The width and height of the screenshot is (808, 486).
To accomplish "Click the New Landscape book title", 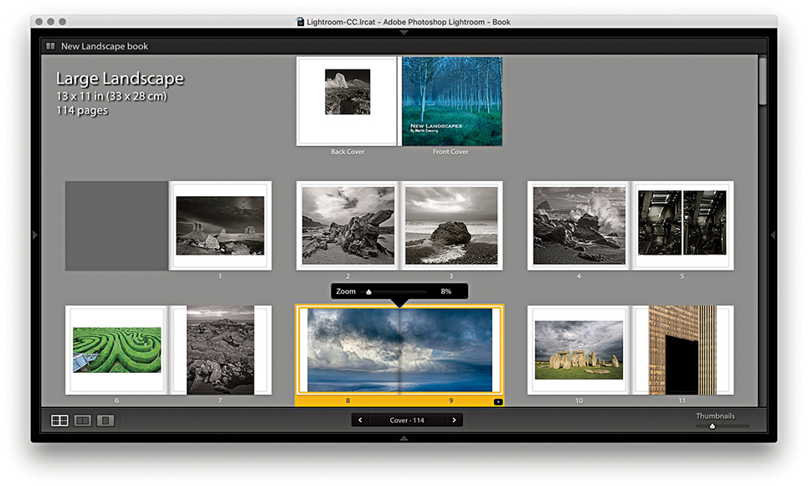I will (x=105, y=46).
